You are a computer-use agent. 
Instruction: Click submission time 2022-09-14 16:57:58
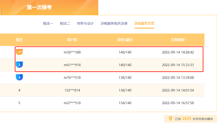pyautogui.click(x=178, y=103)
